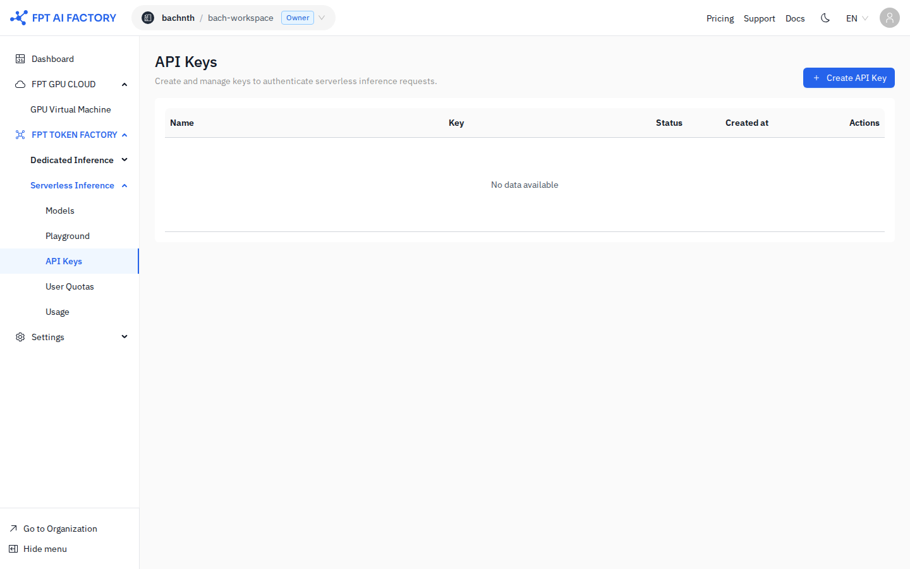Open the Dashboard page
The image size is (910, 569).
point(70,59)
